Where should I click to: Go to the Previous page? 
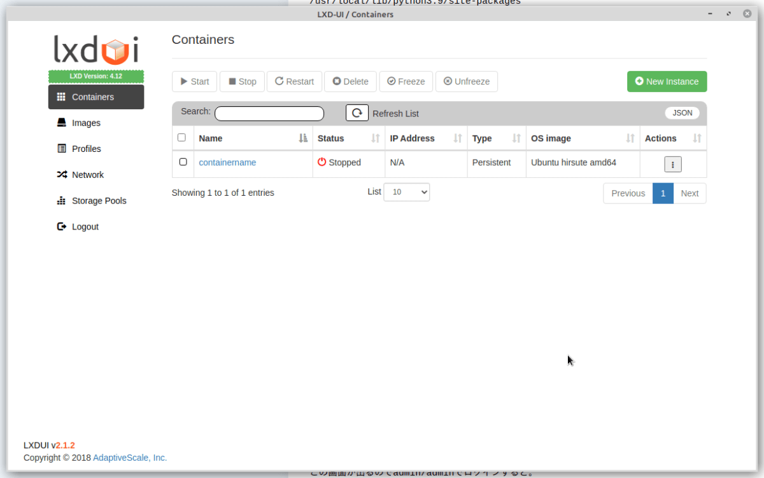(x=628, y=193)
